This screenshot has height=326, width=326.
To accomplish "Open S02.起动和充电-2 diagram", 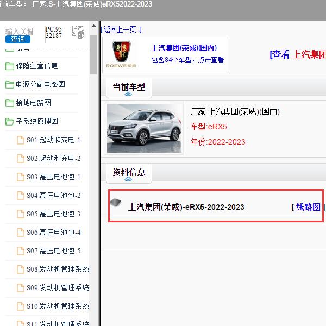I will (x=54, y=159).
